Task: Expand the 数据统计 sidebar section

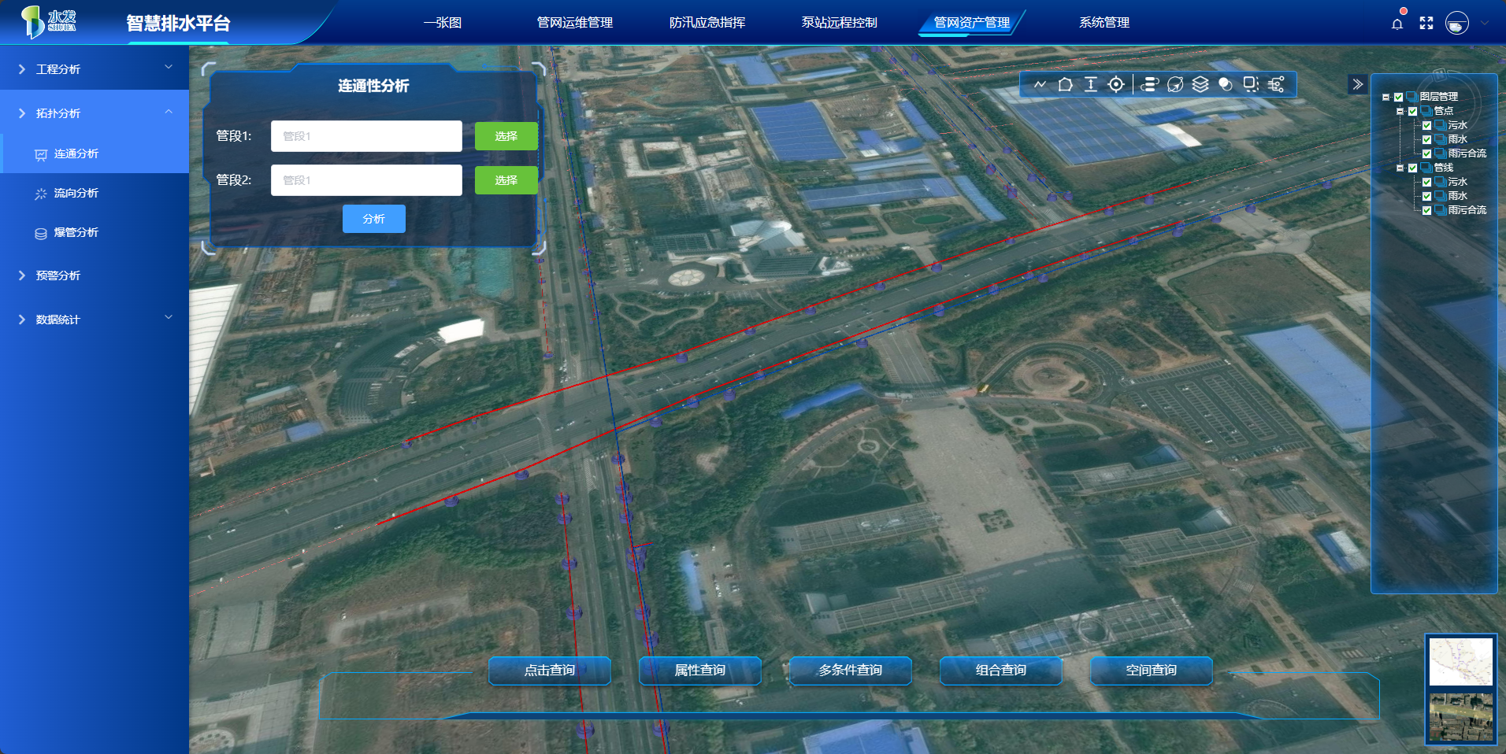Action: point(95,320)
